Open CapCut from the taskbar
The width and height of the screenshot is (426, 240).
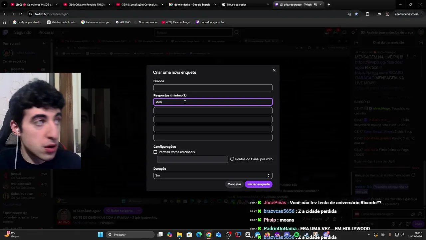pyautogui.click(x=248, y=235)
